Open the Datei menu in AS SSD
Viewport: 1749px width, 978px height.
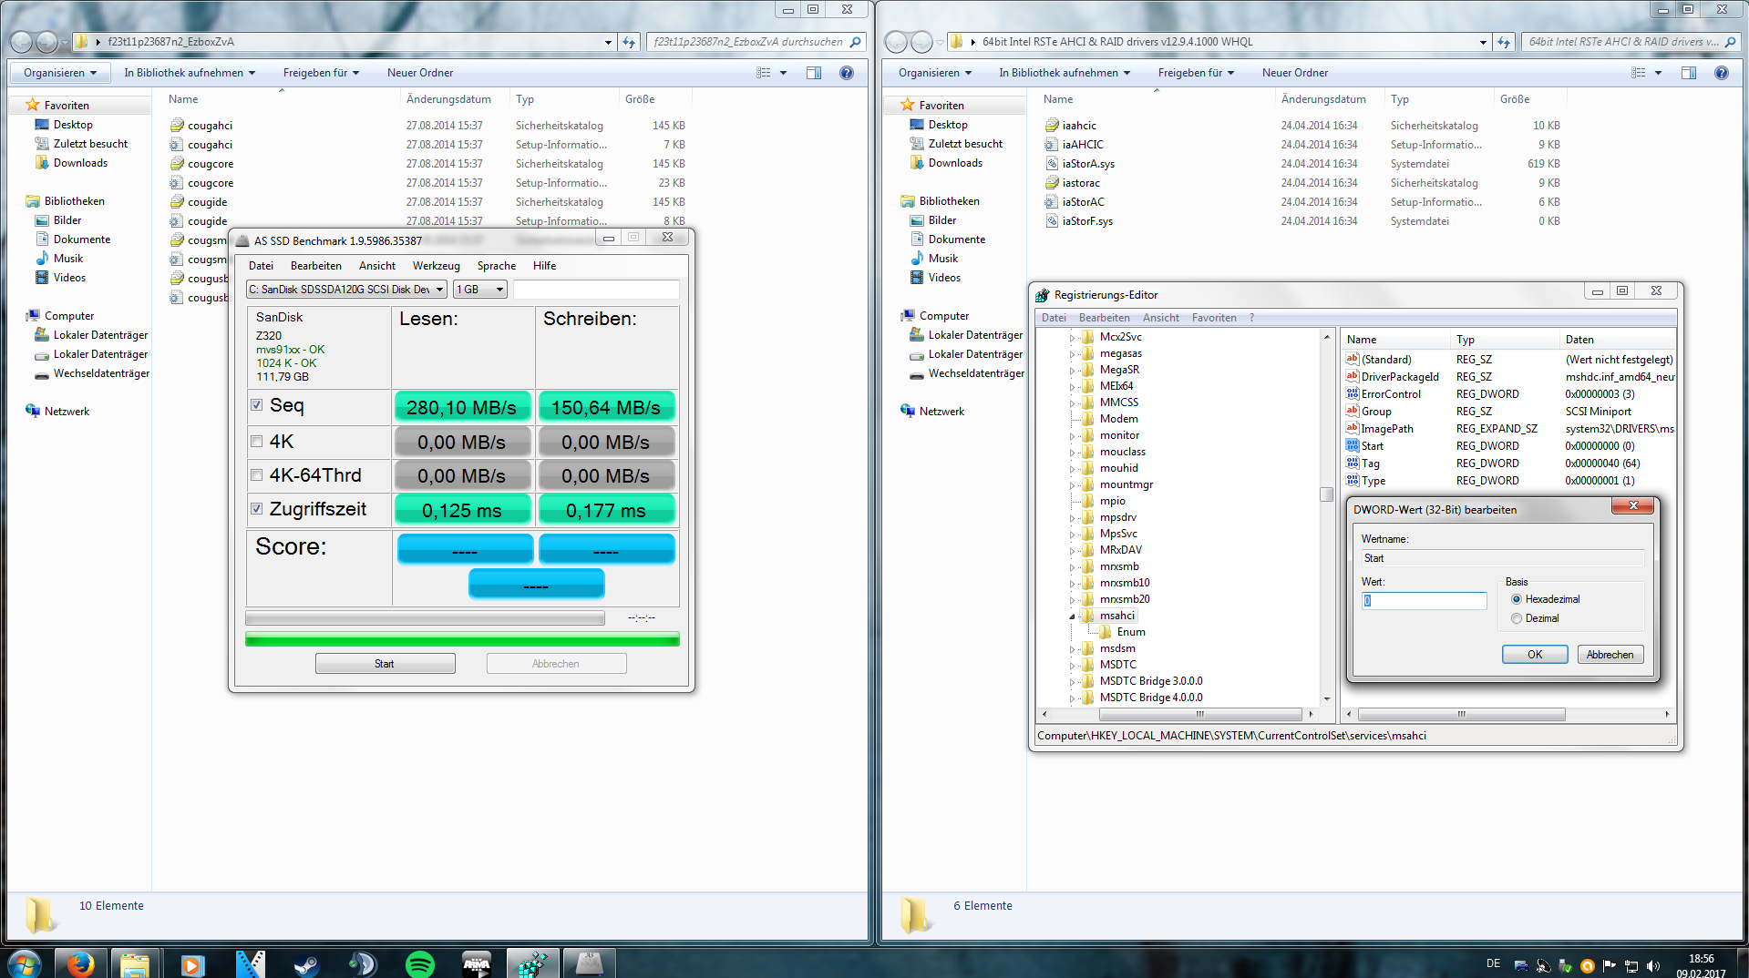[x=261, y=266]
